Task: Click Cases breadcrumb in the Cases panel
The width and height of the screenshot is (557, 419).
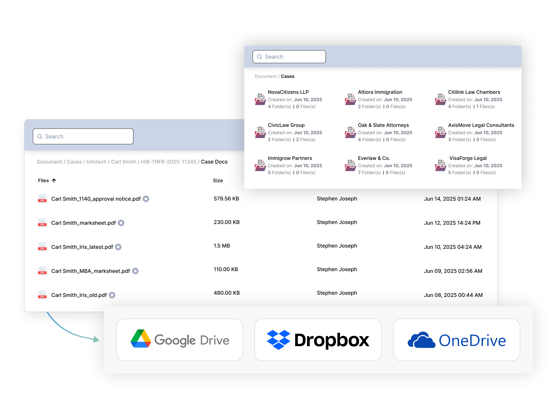Action: pyautogui.click(x=288, y=76)
